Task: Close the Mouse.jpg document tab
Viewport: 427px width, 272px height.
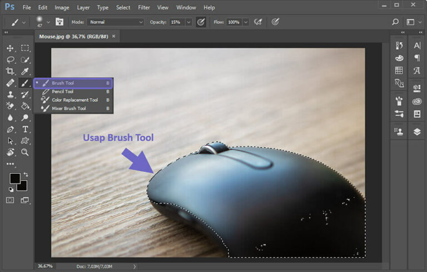Action: pos(113,36)
